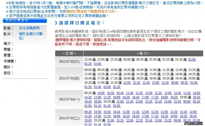Pick the 18:20 showtime on 2011/07/04
The height and width of the screenshot is (126, 205).
pyautogui.click(x=174, y=97)
